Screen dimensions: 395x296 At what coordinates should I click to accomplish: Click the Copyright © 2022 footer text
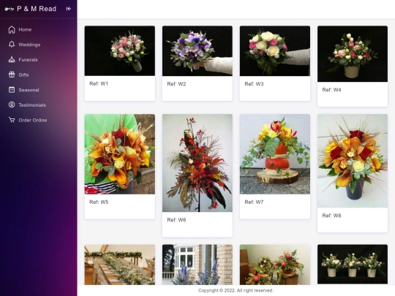(236, 290)
